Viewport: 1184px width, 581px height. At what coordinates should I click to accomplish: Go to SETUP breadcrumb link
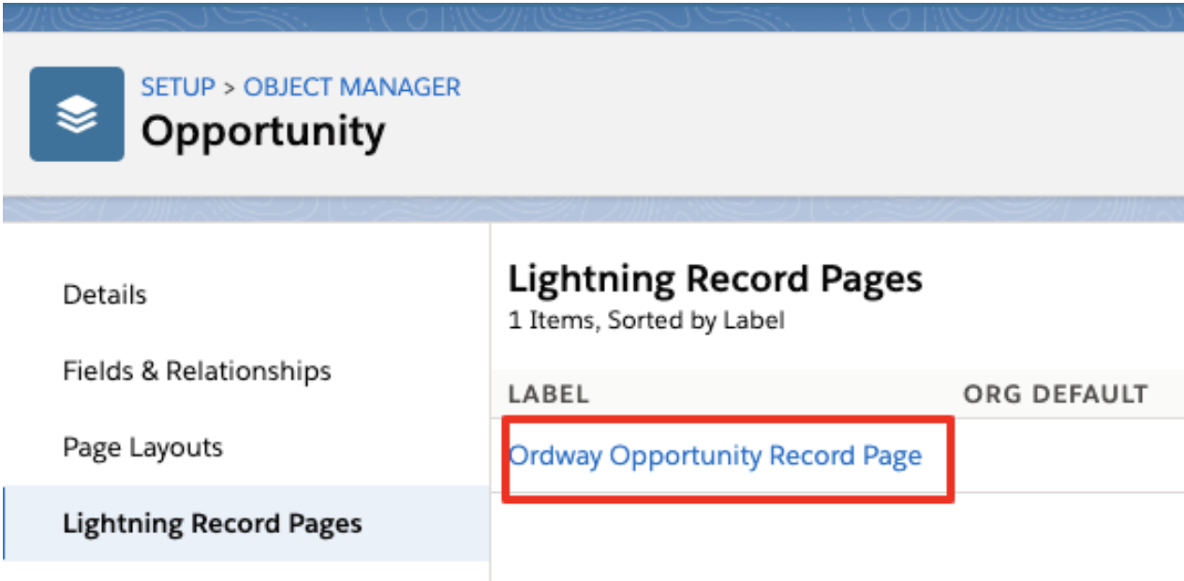coord(178,87)
